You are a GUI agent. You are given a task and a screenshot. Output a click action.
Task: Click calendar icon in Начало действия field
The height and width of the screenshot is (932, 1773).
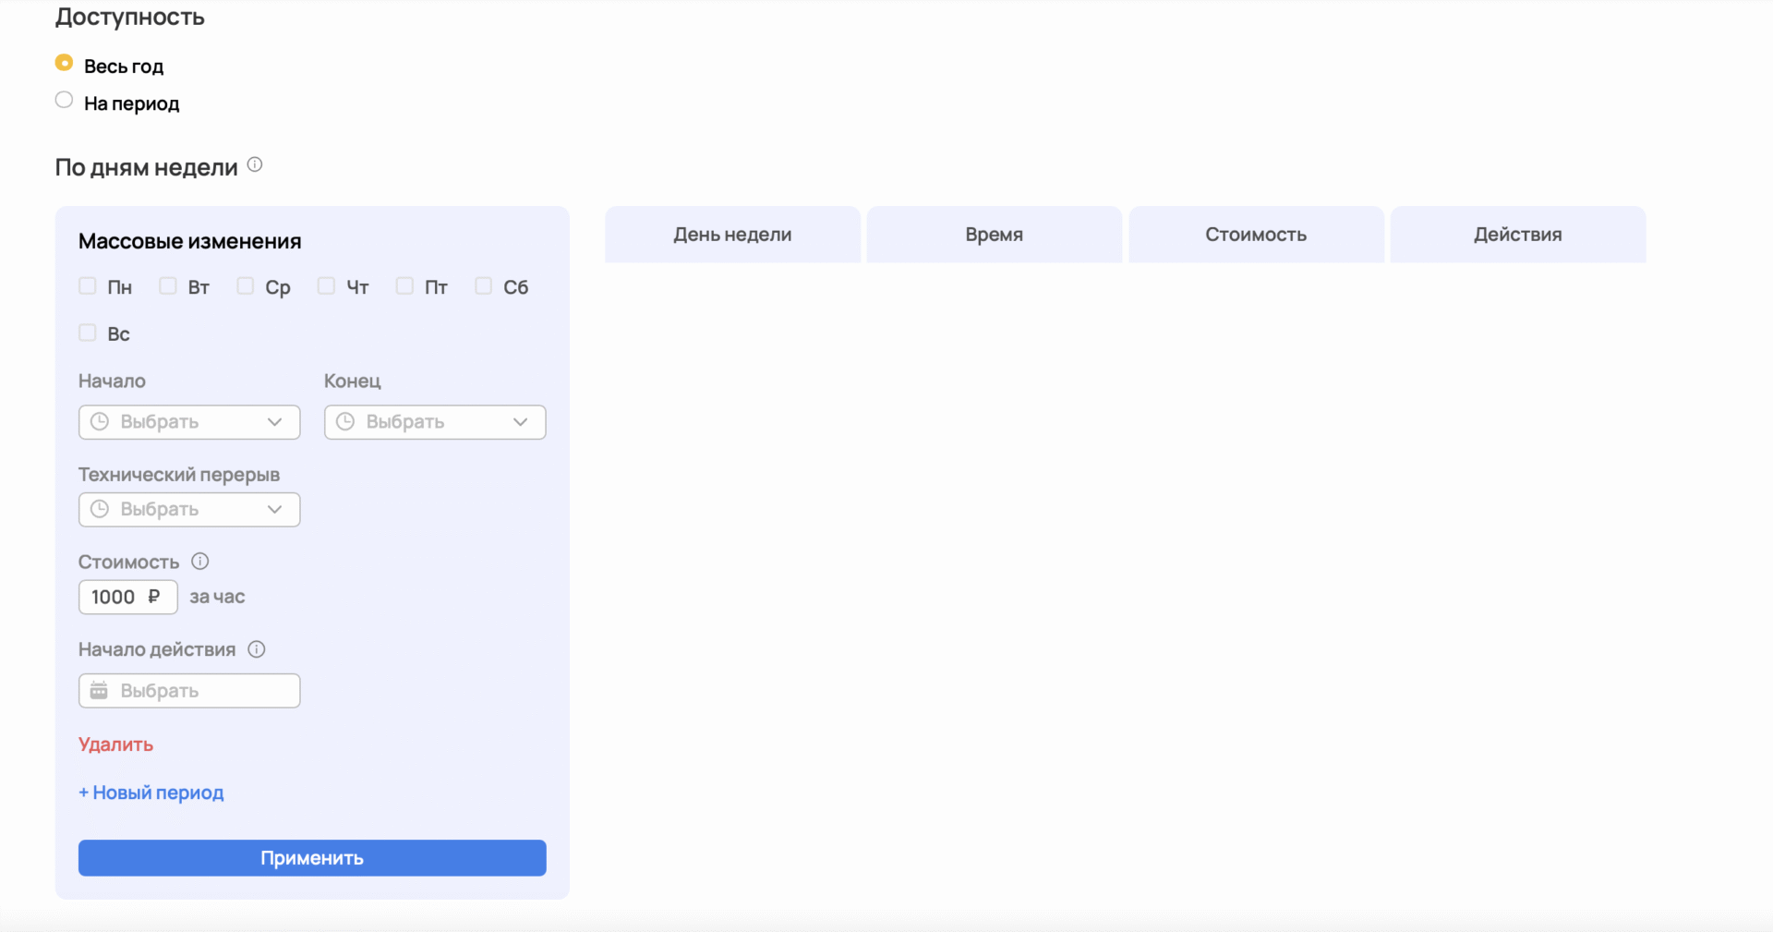(x=100, y=691)
